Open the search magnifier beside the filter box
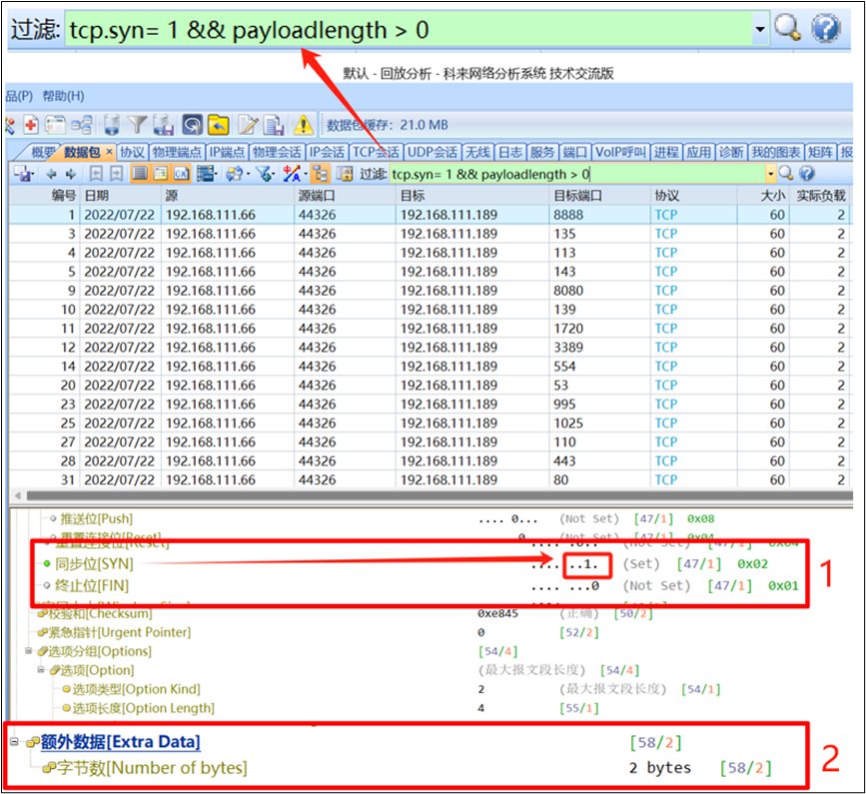Image resolution: width=866 pixels, height=794 pixels. pyautogui.click(x=788, y=27)
